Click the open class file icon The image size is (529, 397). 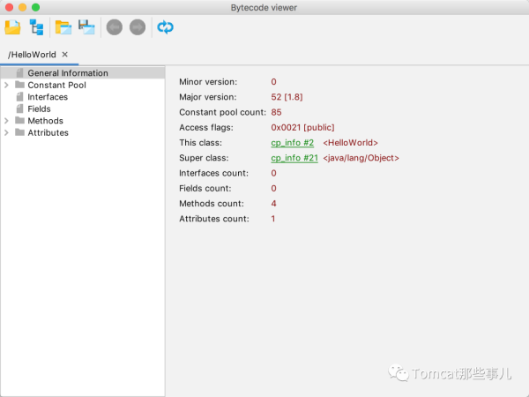pos(12,27)
